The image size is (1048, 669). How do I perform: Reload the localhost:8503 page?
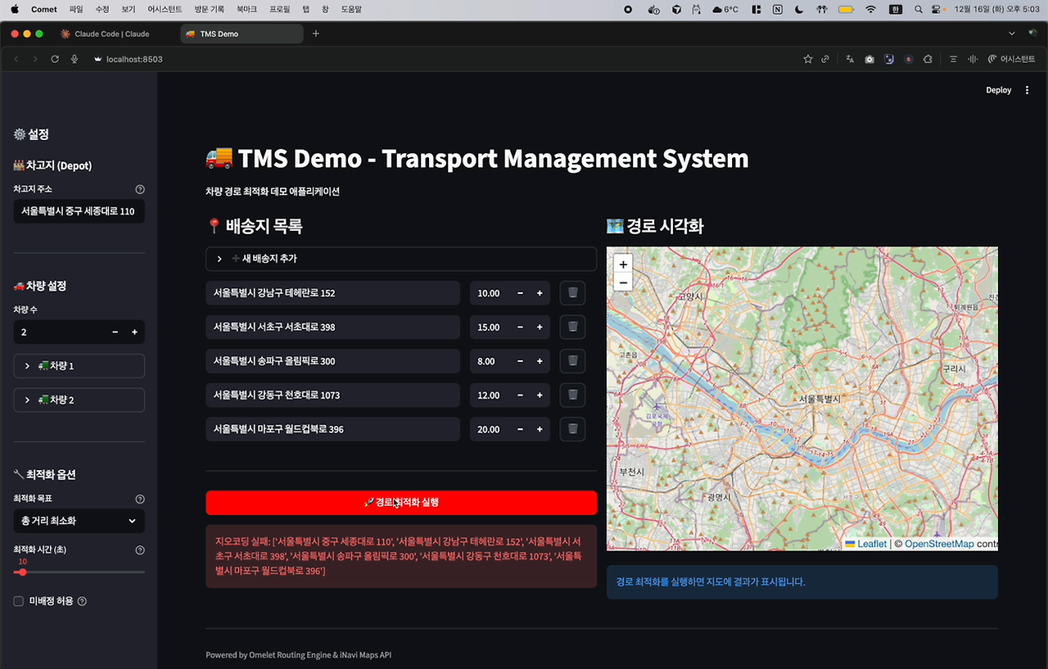[x=55, y=59]
